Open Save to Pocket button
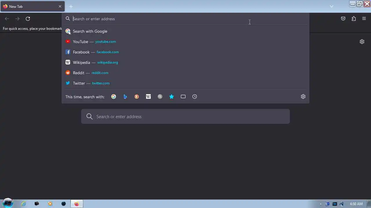 pyautogui.click(x=343, y=19)
